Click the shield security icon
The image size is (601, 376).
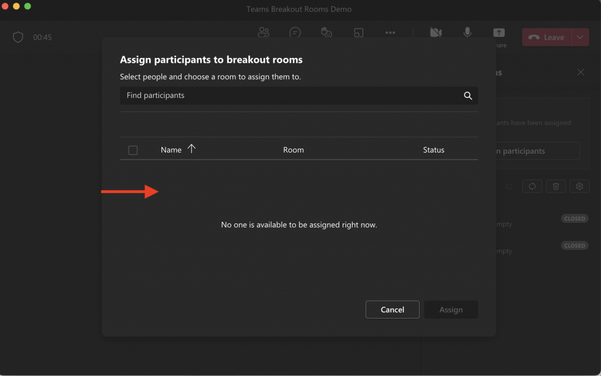coord(18,38)
